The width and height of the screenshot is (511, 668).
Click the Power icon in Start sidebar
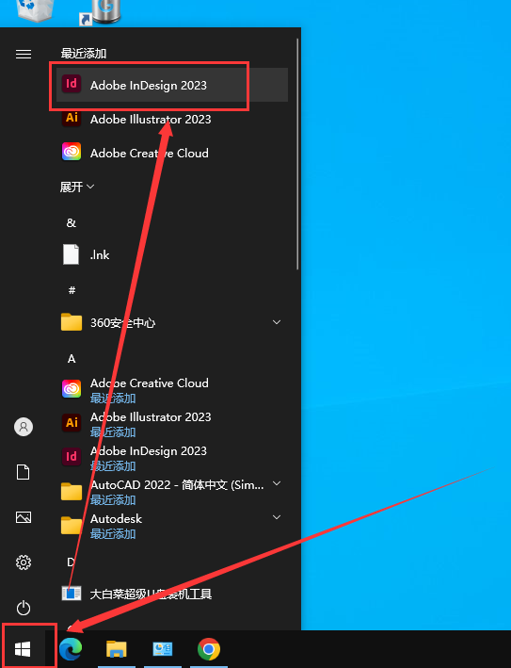(24, 608)
